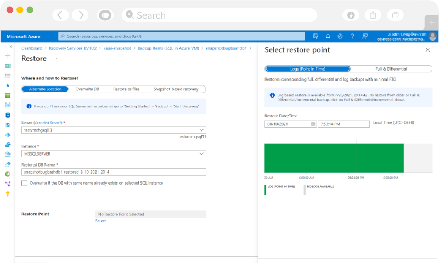The height and width of the screenshot is (263, 439).
Task: Open SQL databases sidebar icon
Action: pos(8,115)
